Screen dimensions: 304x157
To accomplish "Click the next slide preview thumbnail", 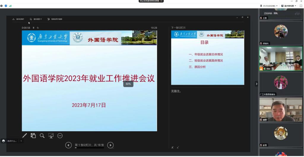I will (x=208, y=58).
